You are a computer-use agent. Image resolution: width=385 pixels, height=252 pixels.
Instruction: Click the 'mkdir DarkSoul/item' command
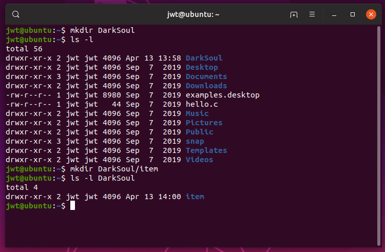(114, 169)
